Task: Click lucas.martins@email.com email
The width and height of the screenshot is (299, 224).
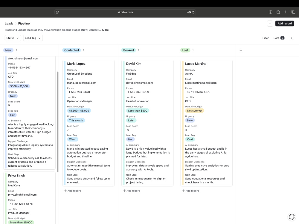Action: pos(201,83)
